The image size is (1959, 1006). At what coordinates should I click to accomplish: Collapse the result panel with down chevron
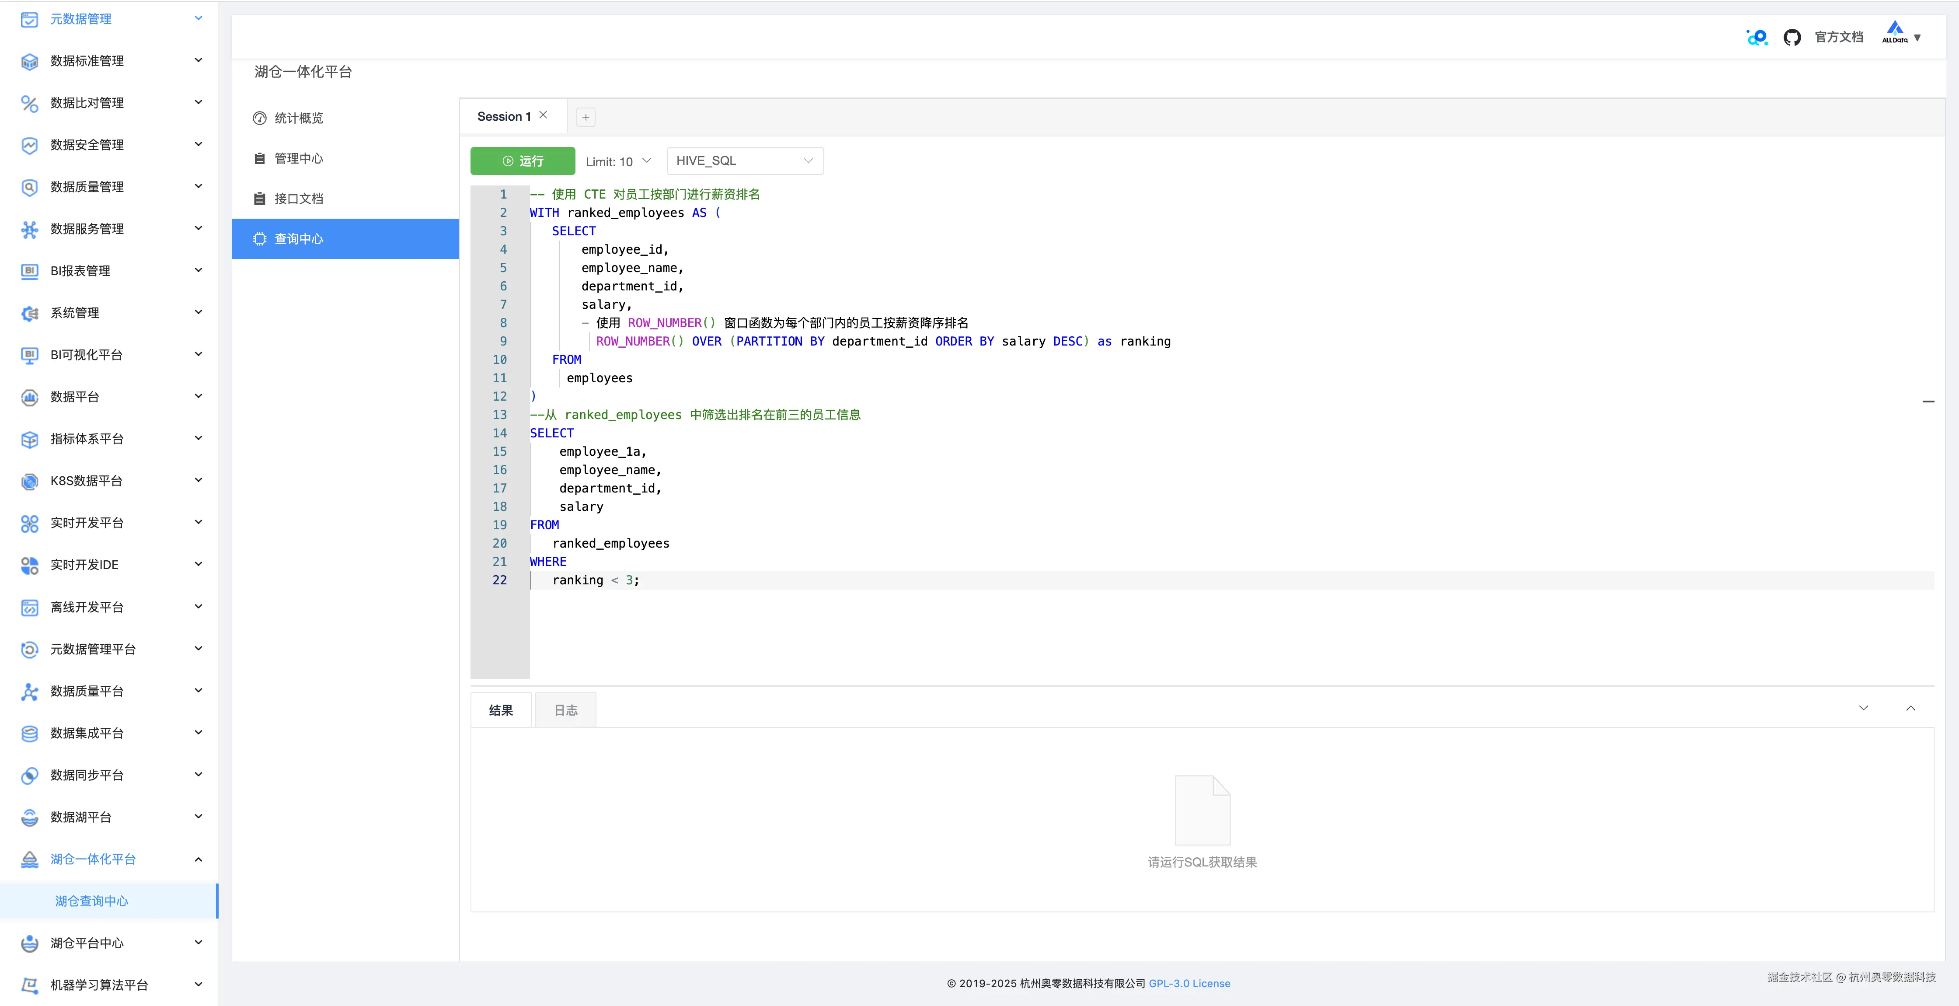tap(1863, 709)
